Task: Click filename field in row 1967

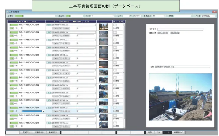Action: [74, 25]
